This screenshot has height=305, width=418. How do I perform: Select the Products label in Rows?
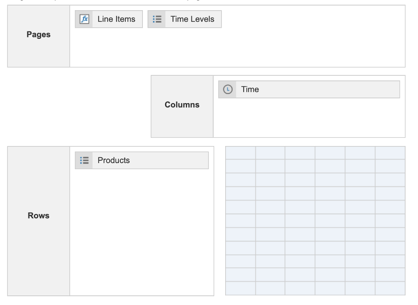click(x=114, y=160)
